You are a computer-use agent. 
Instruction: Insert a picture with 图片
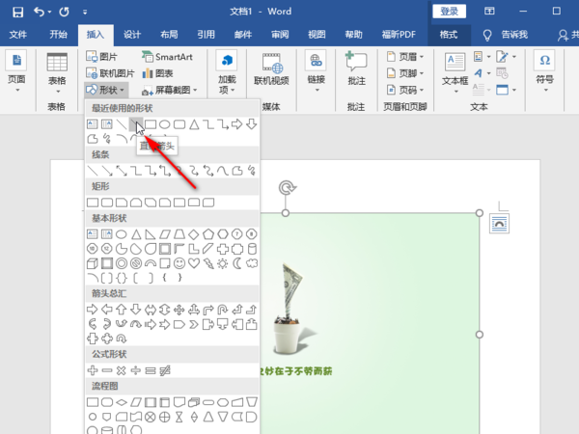(101, 57)
